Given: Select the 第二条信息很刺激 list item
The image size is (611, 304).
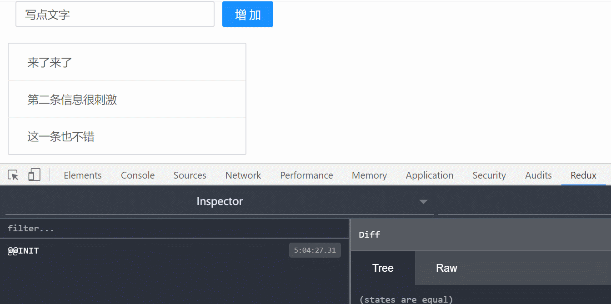Looking at the screenshot, I should tap(127, 100).
